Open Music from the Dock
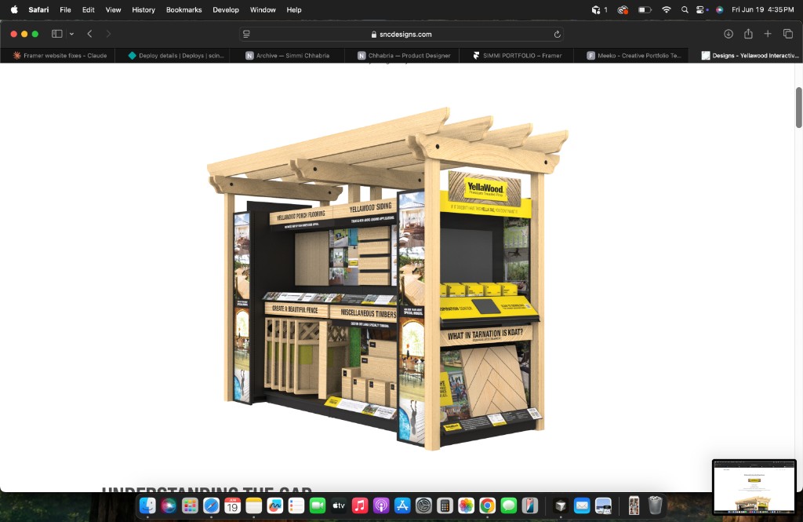 [x=360, y=506]
